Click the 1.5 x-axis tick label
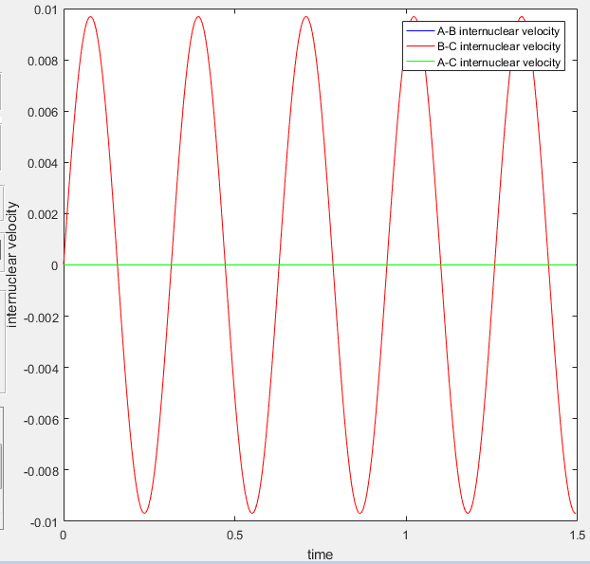590x564 pixels. [x=578, y=535]
